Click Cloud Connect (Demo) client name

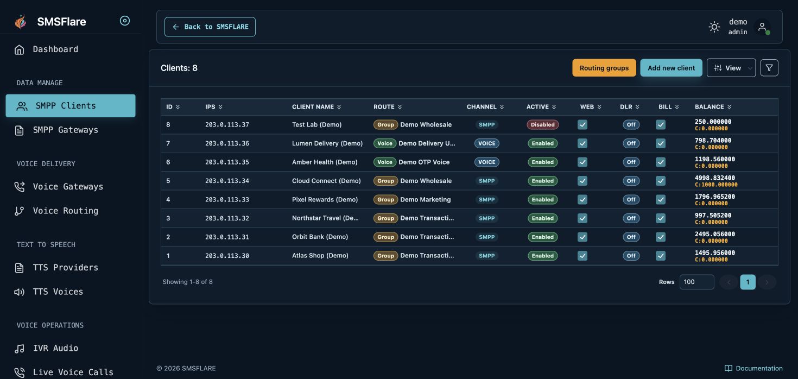tap(326, 181)
